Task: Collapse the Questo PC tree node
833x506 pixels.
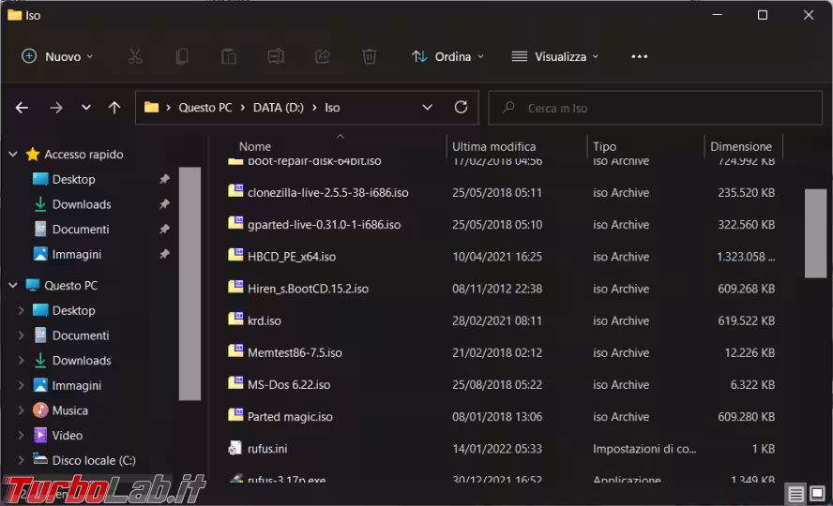Action: (x=13, y=285)
